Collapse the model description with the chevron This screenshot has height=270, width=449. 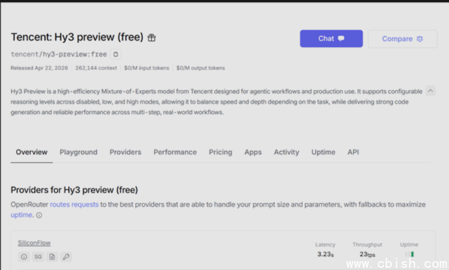click(431, 91)
